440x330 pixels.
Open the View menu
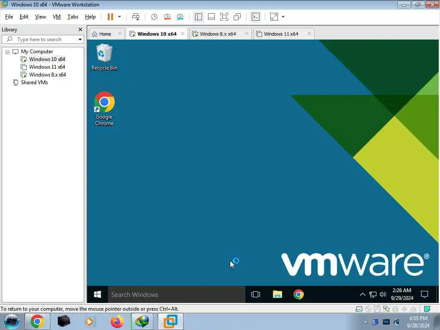[x=40, y=17]
